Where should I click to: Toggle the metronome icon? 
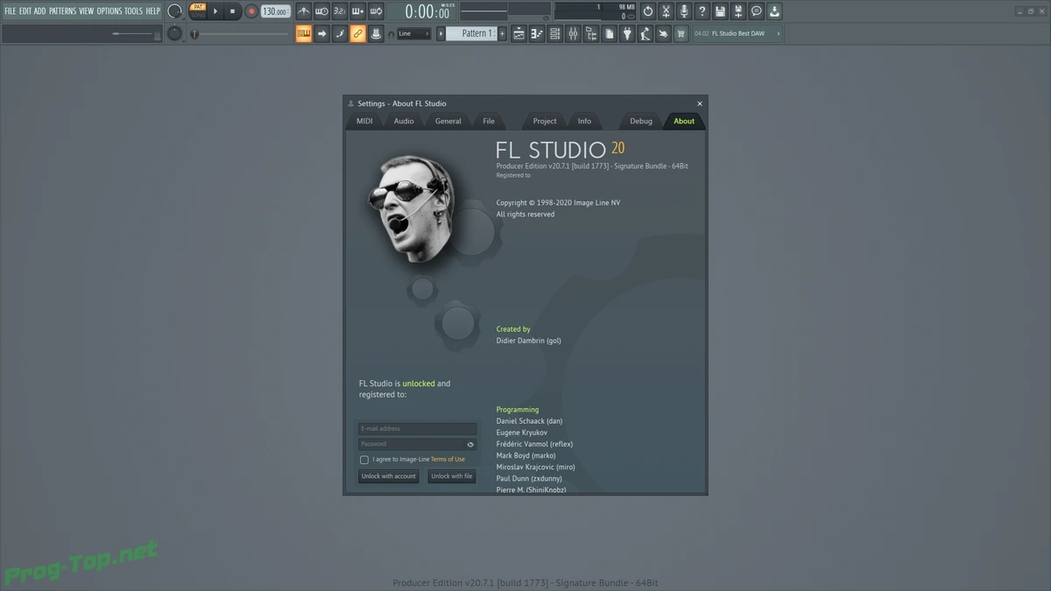click(303, 11)
